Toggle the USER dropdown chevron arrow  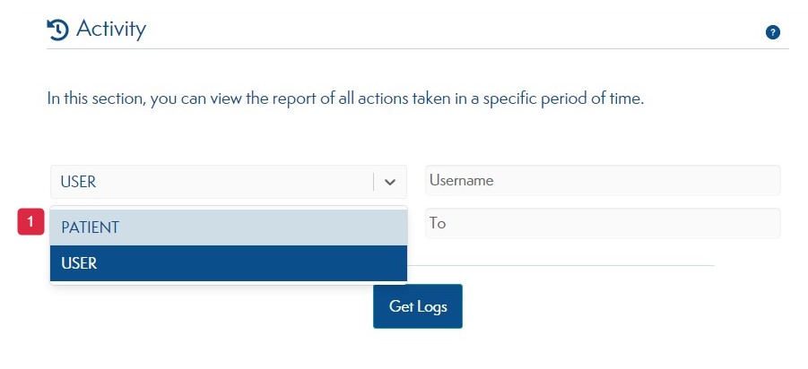click(x=390, y=182)
